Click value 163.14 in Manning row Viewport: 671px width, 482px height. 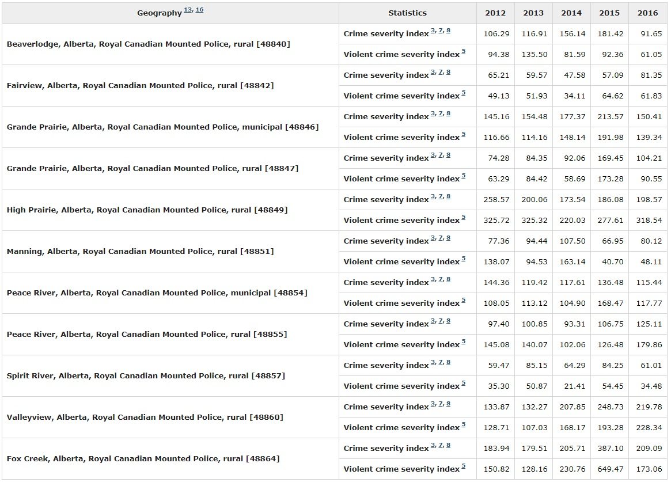click(x=573, y=262)
